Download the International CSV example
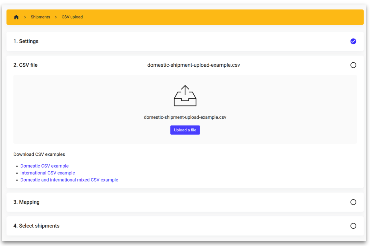Screen dimensions: 370x246 click(48, 173)
